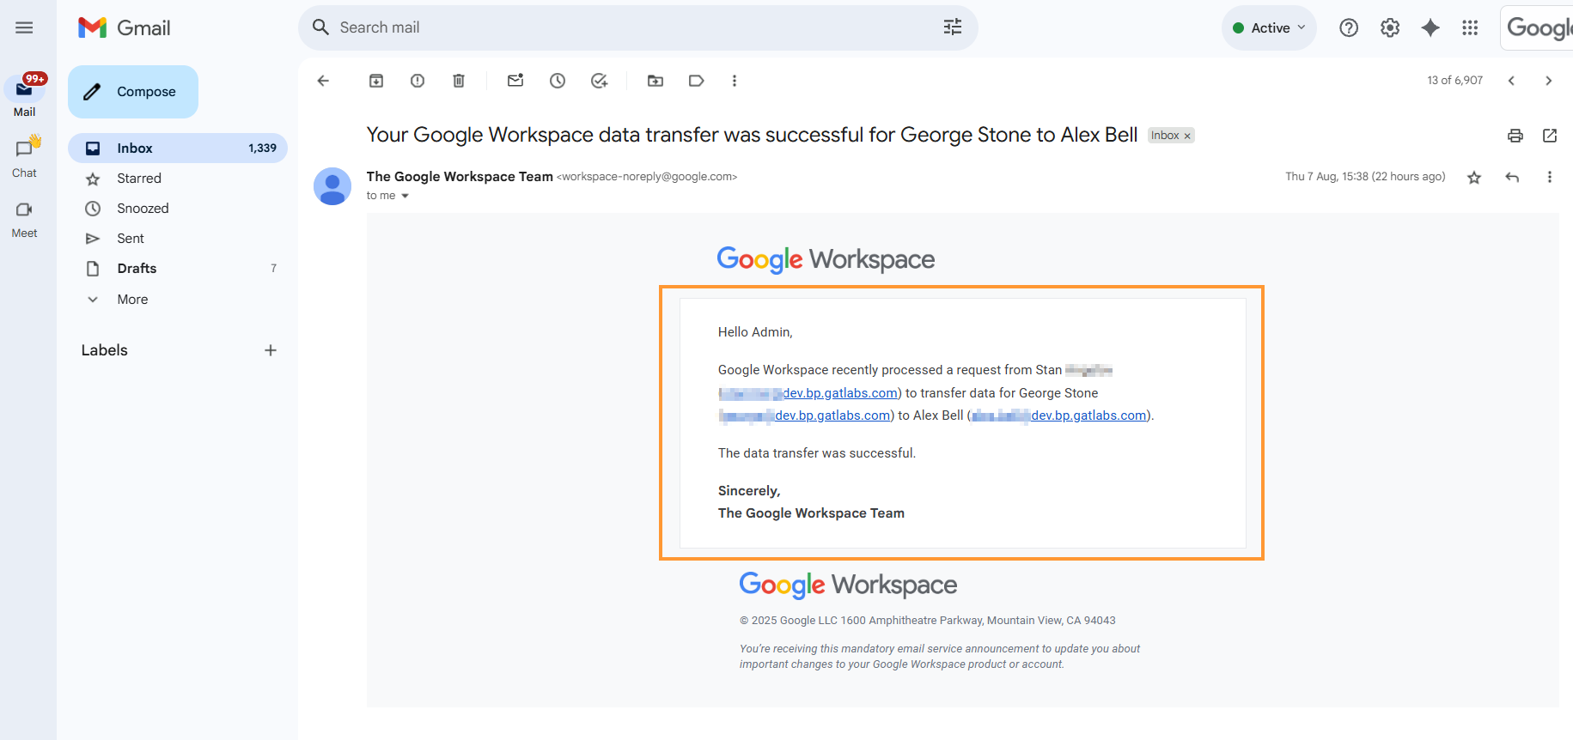Select the Sent folder
Screen dimensions: 1573x740
[x=178, y=239]
